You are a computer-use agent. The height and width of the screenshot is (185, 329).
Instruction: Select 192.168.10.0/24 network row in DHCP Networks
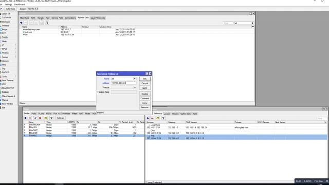pos(236,133)
